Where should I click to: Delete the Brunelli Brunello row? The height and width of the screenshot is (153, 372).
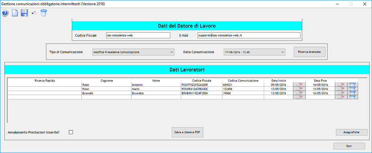(353, 93)
